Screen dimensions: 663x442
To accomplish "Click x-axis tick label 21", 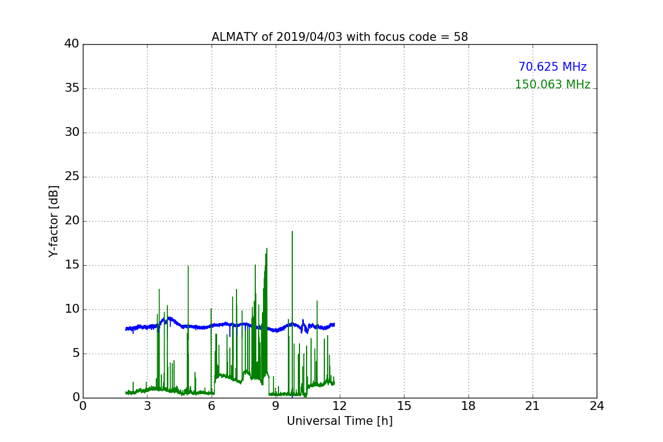I will (533, 406).
